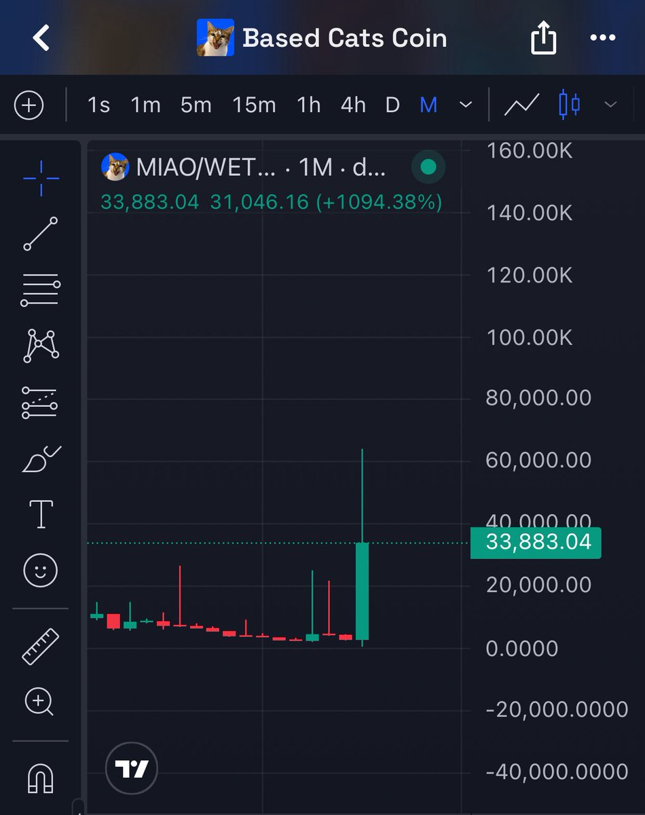
Task: Tap the 160.00K price axis label
Action: pyautogui.click(x=530, y=150)
